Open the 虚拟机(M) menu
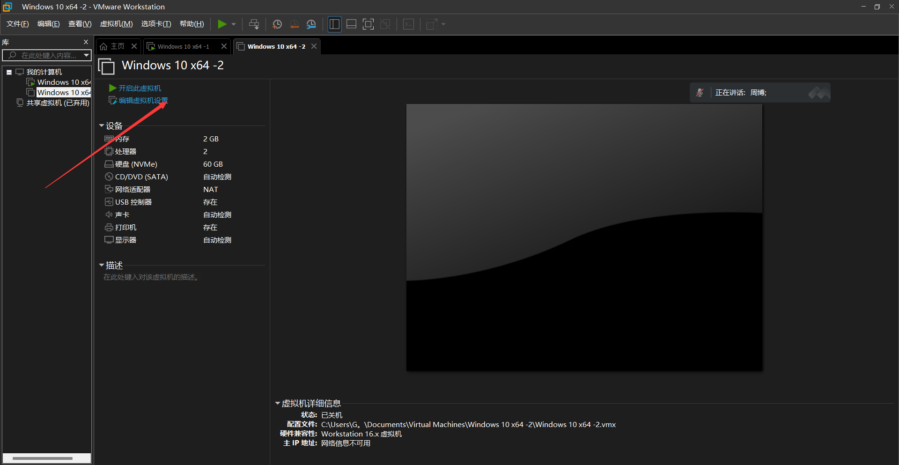 [117, 24]
